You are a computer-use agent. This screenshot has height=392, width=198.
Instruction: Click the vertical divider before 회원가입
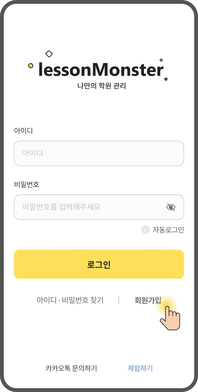coord(119,300)
